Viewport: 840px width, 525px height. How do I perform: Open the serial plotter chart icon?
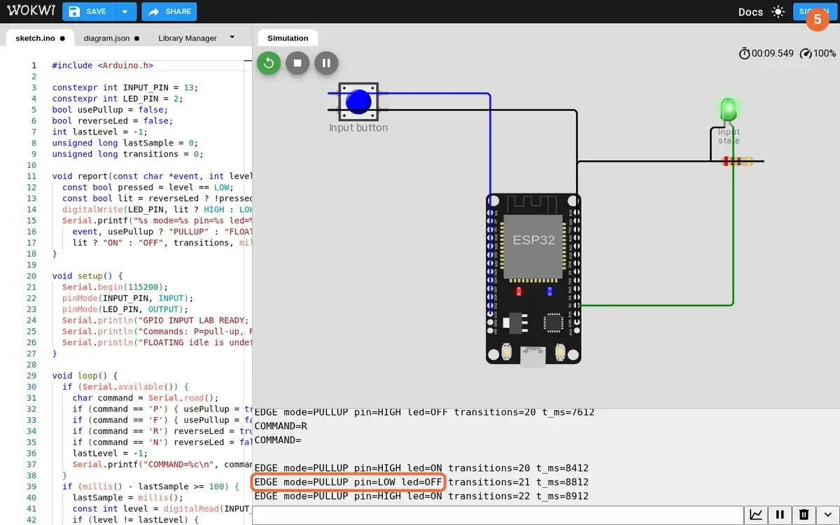coord(756,514)
